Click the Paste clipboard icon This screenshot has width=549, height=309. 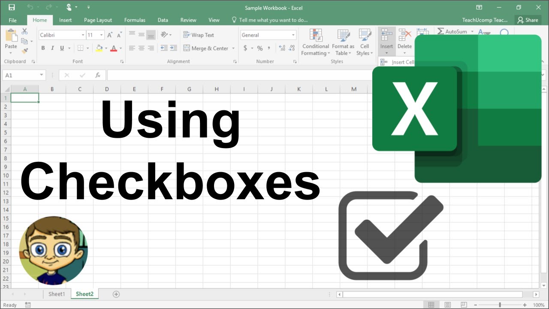[x=11, y=36]
